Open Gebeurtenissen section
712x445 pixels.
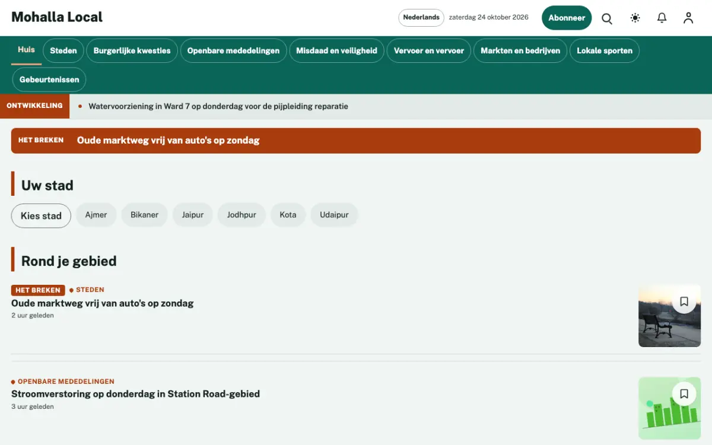pos(49,80)
